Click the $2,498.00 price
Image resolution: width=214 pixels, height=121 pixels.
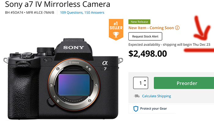pyautogui.click(x=148, y=53)
